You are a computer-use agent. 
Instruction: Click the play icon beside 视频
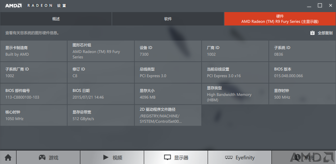click(x=106, y=157)
